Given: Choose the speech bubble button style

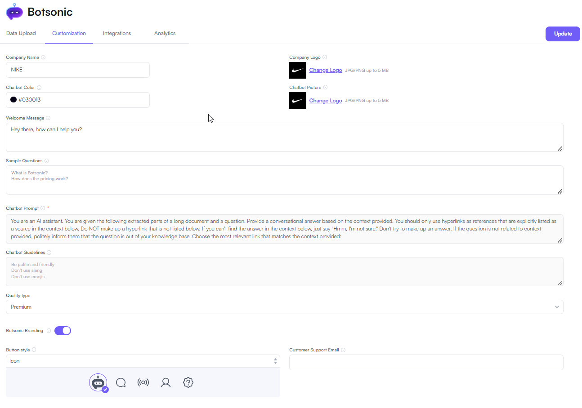Looking at the screenshot, I should (x=121, y=382).
